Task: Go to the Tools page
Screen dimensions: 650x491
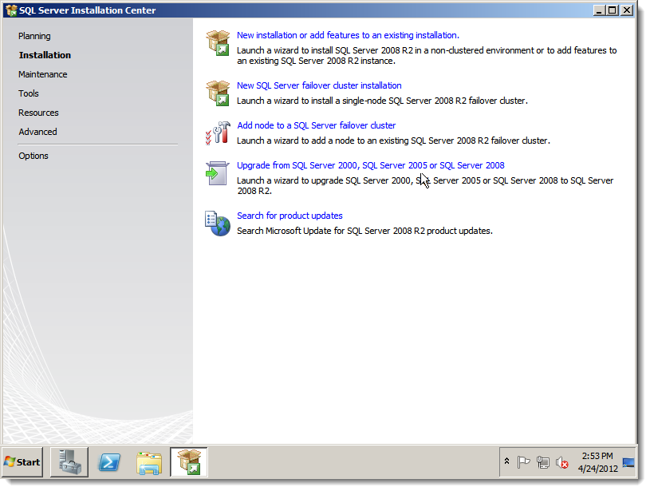Action: pyautogui.click(x=29, y=93)
